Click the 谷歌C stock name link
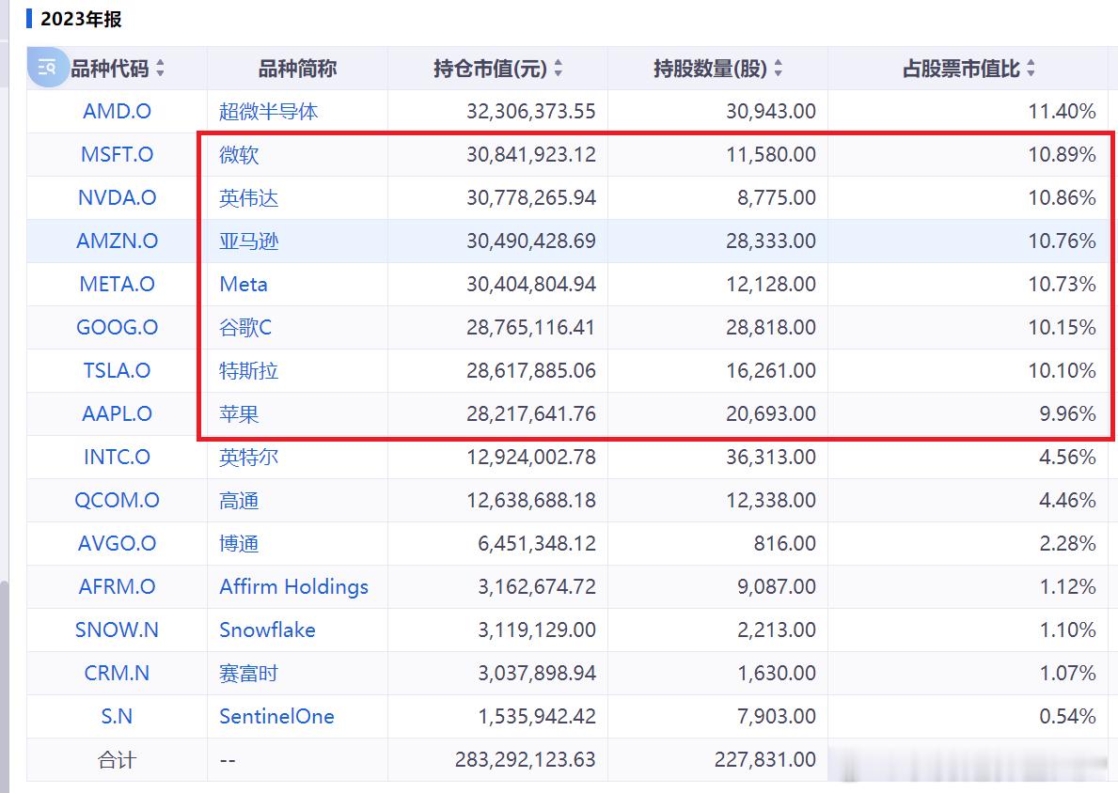The image size is (1118, 793). [x=245, y=327]
